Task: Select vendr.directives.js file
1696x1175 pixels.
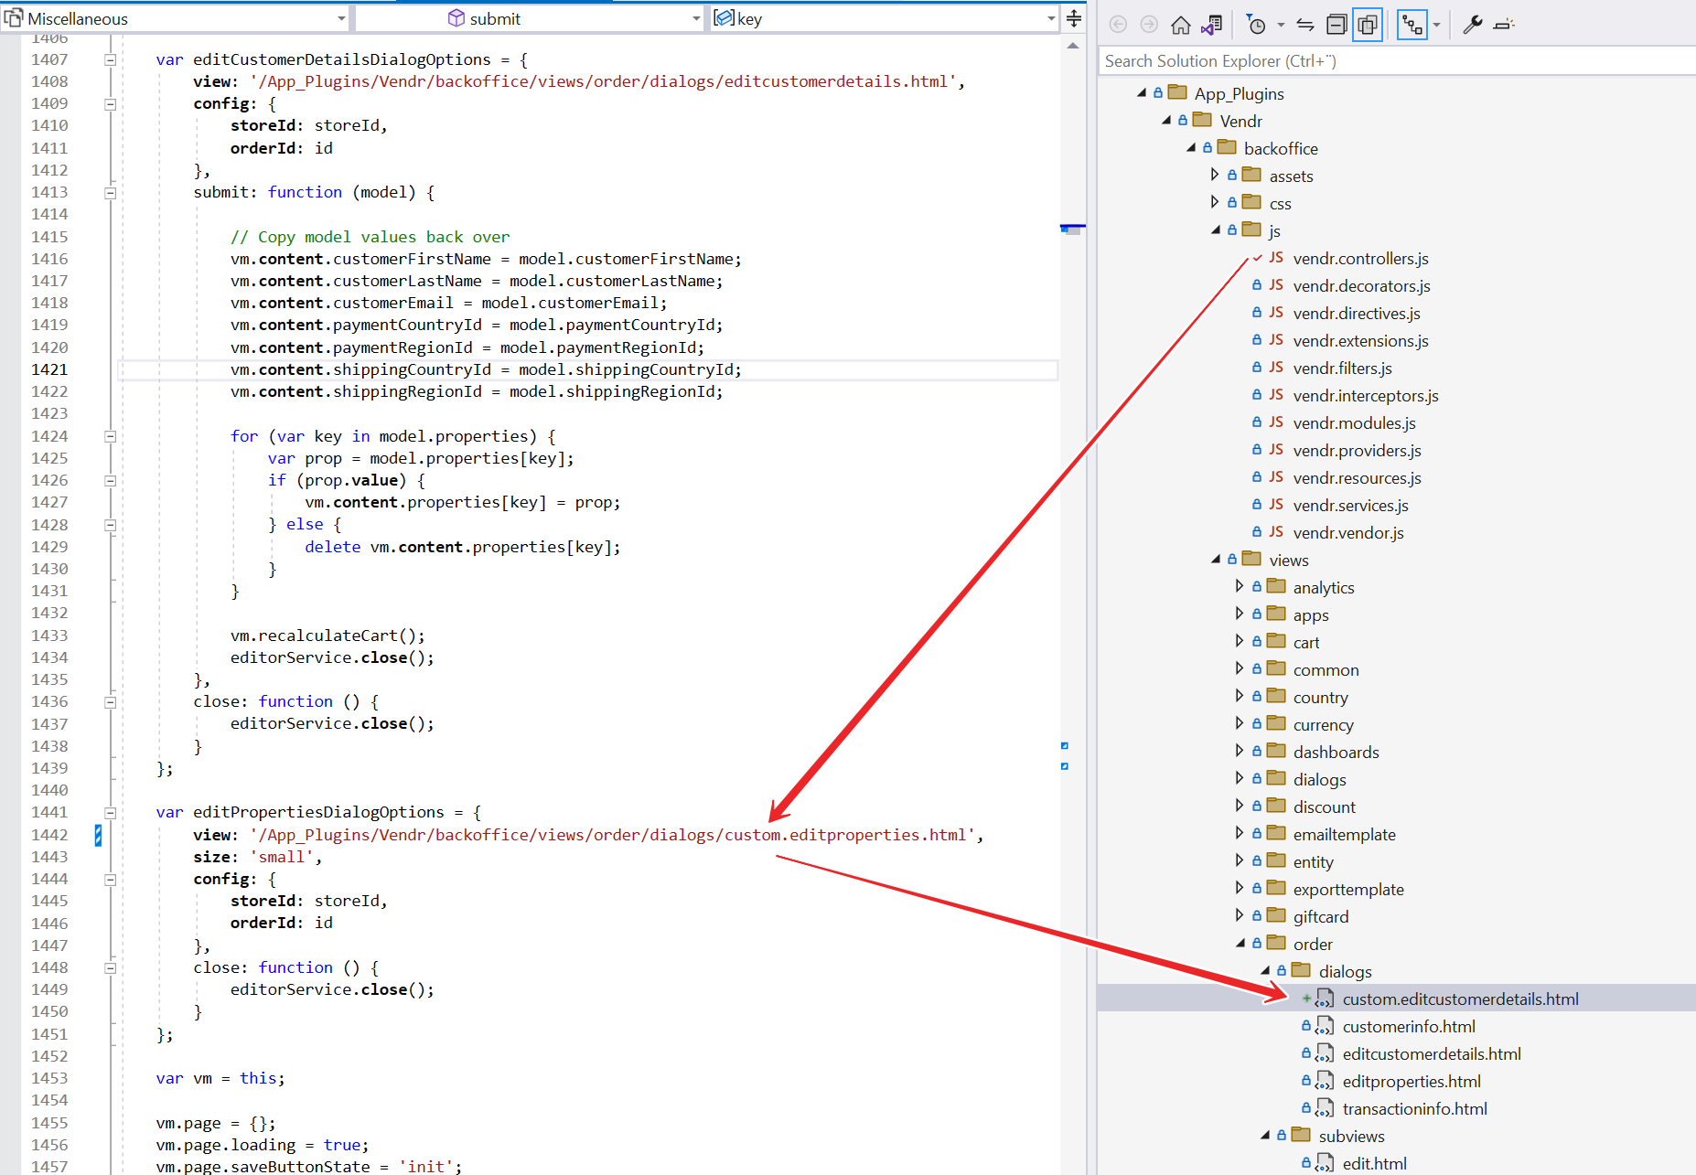Action: click(1357, 314)
